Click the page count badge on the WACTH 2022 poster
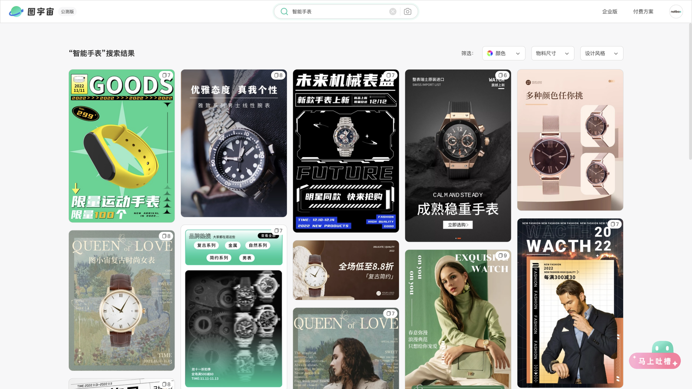 click(x=614, y=224)
